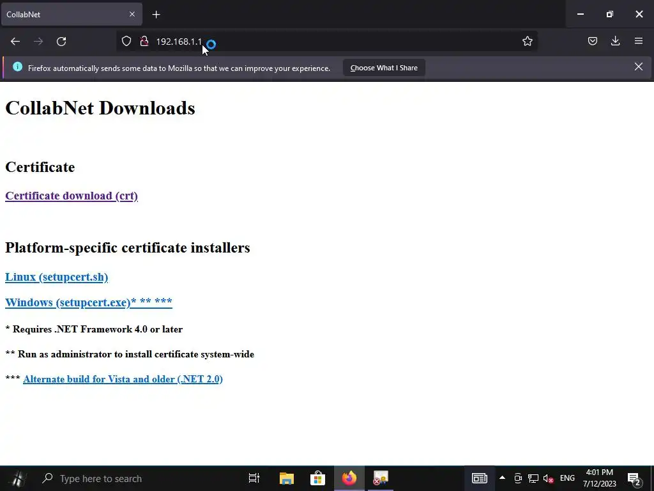Open News and interests widget
The width and height of the screenshot is (654, 491).
click(x=479, y=478)
